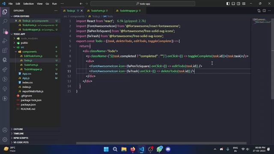Open the Go menu
This screenshot has height=154, width=274.
(47, 3)
